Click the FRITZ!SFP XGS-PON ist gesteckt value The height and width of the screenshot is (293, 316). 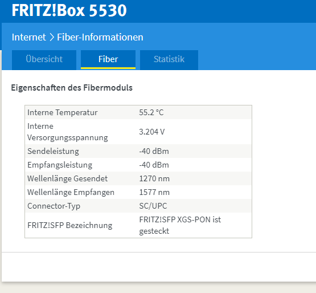coord(180,225)
